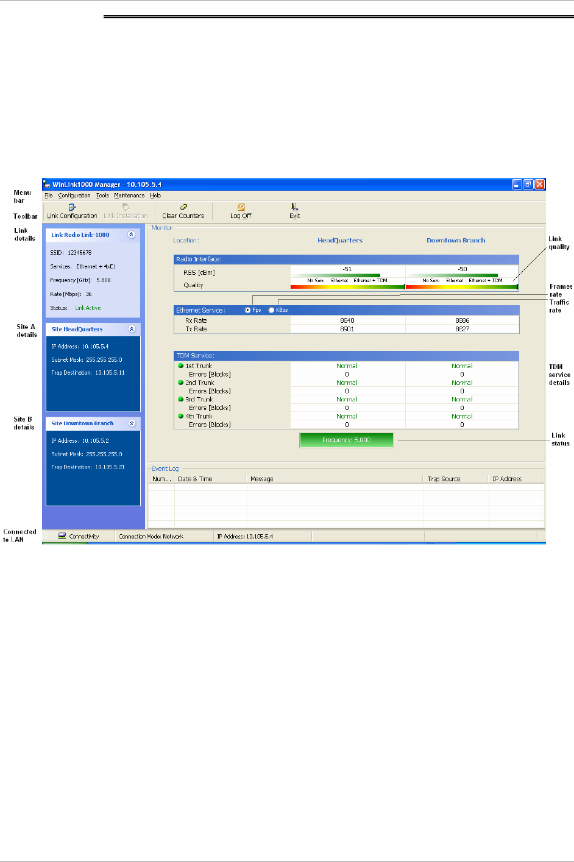Click the Connectivity status bar icon
The height and width of the screenshot is (862, 574).
point(62,536)
